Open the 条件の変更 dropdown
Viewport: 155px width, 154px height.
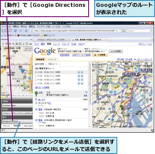[x=41, y=64]
